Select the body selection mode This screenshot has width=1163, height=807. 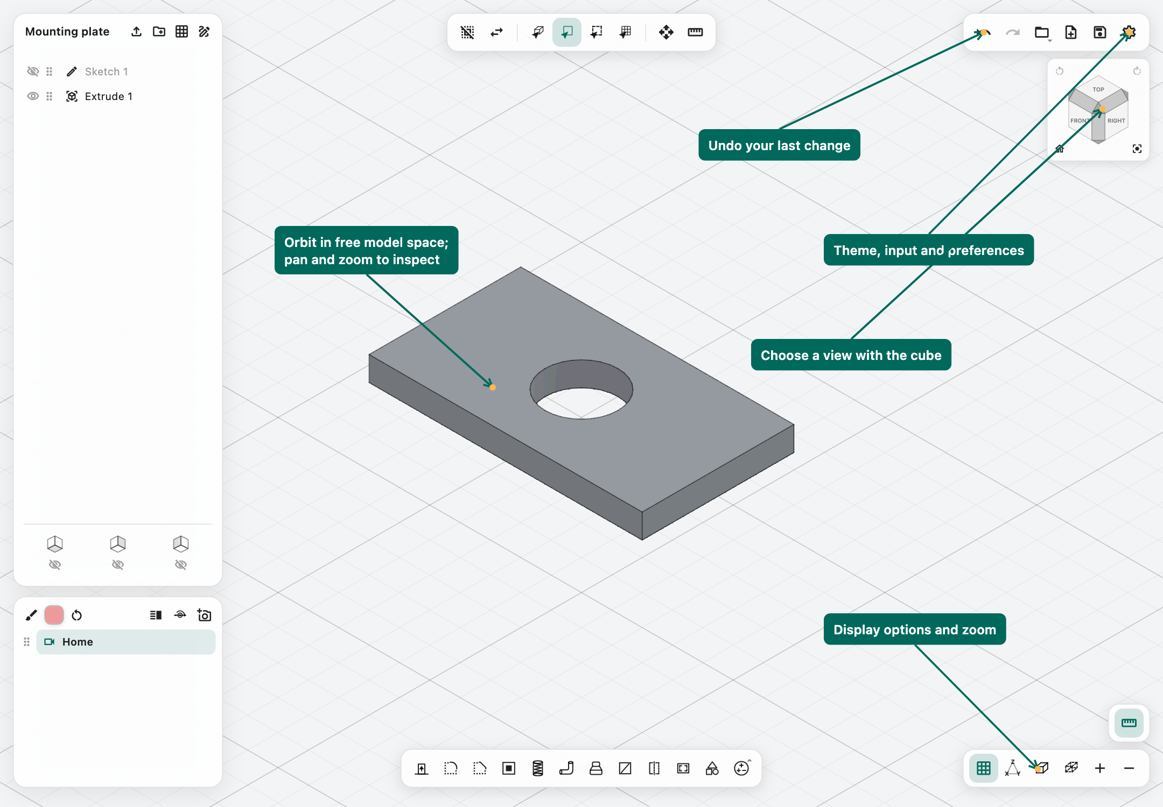538,32
